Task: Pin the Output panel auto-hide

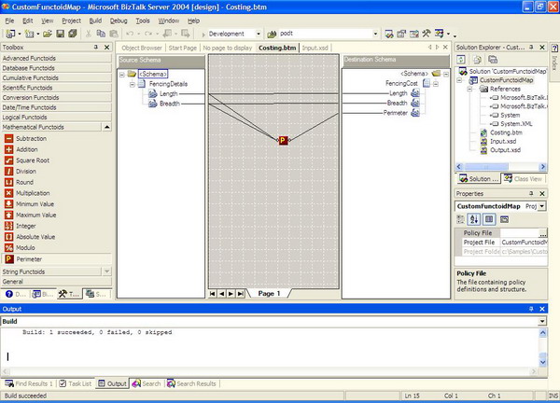Action: pyautogui.click(x=531, y=309)
